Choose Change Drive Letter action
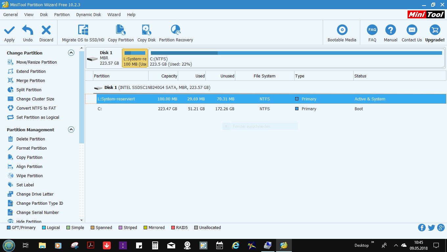 (x=35, y=194)
